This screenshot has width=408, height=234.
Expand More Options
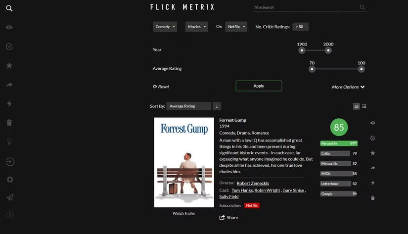(348, 87)
